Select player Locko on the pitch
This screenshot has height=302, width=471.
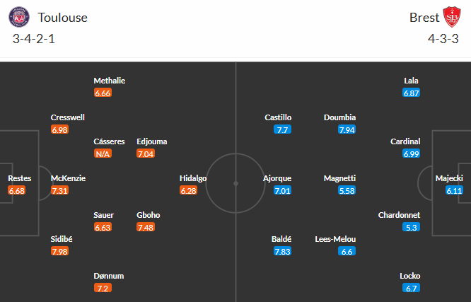pos(411,276)
